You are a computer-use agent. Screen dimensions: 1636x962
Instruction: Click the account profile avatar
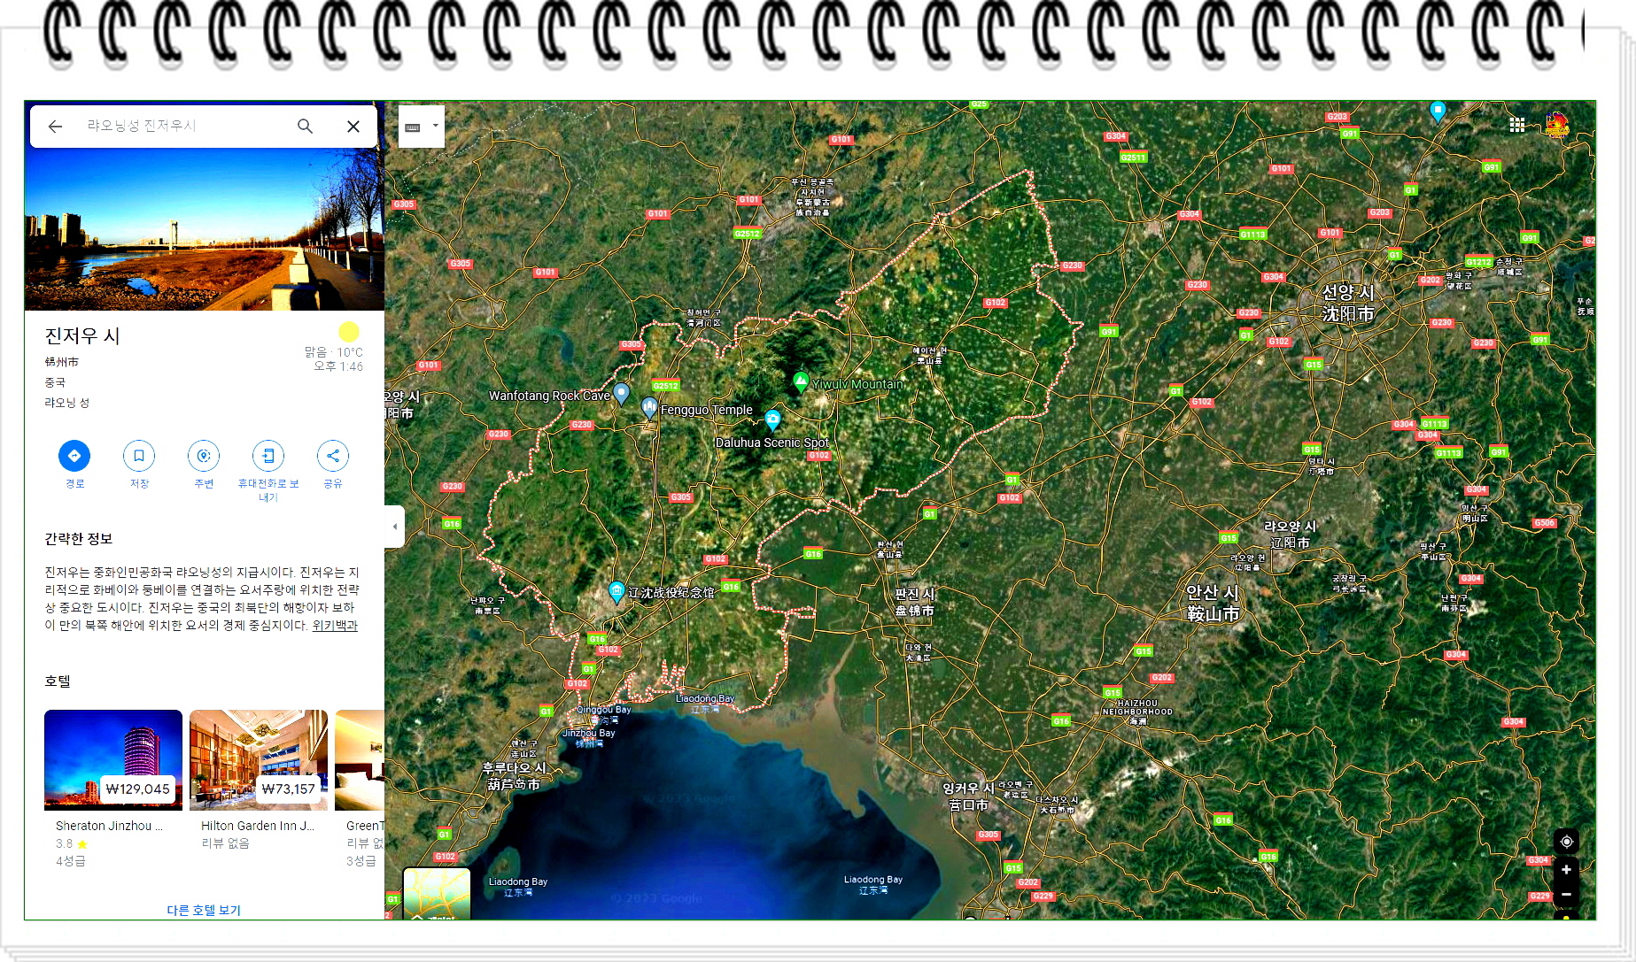pos(1557,125)
